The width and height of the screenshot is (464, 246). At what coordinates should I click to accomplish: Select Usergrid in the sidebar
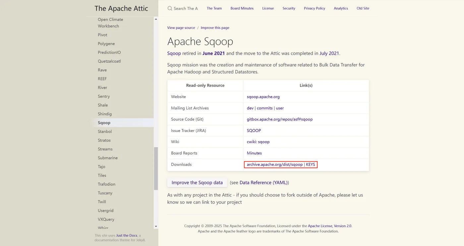(105, 211)
